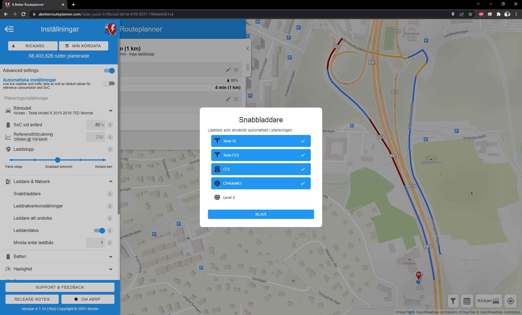Image resolution: width=522 pixels, height=315 pixels.
Task: Open Laddnätverksinställningar row
Action: [59, 206]
